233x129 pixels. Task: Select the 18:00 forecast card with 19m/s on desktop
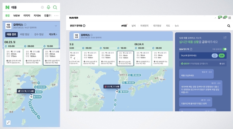point(125,58)
